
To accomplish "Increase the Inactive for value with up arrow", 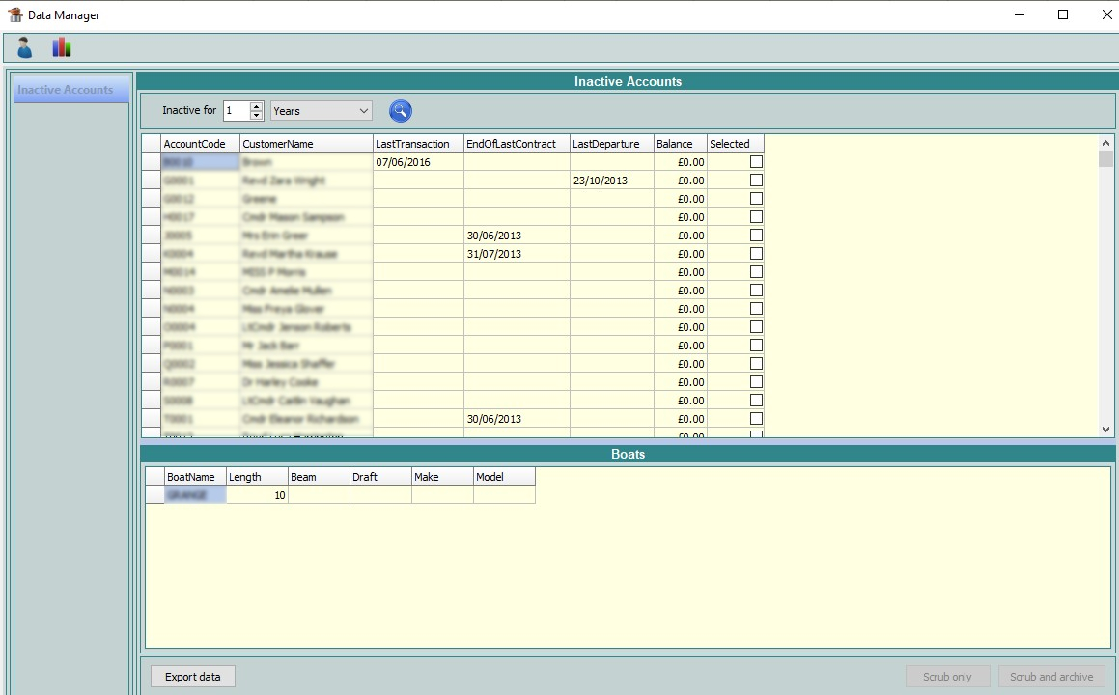I will (256, 106).
